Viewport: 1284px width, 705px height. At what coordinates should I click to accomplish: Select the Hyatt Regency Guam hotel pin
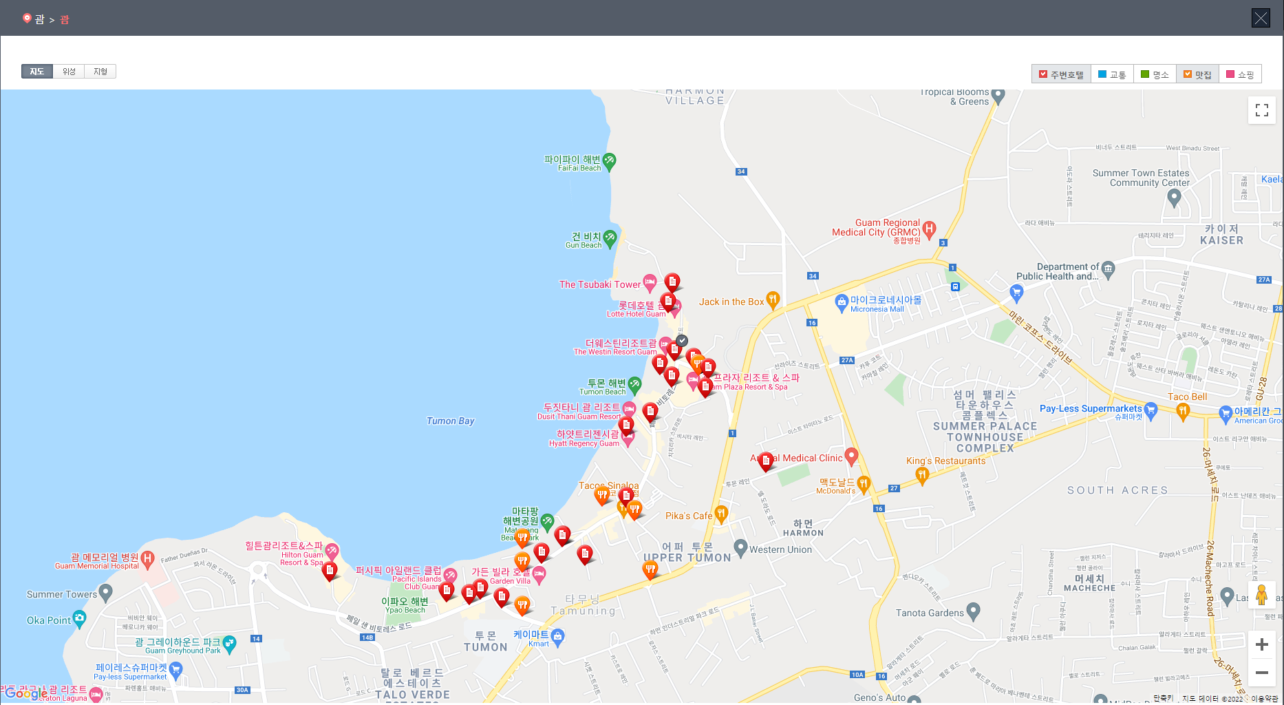628,438
